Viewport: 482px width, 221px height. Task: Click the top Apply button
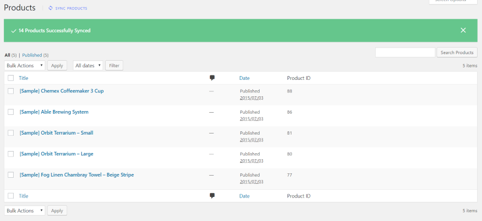(57, 66)
